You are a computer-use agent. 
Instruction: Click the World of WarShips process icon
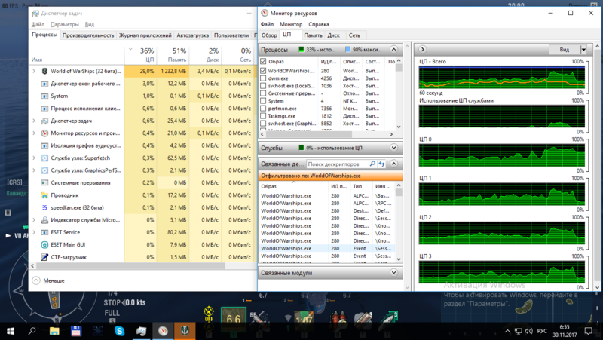point(44,71)
